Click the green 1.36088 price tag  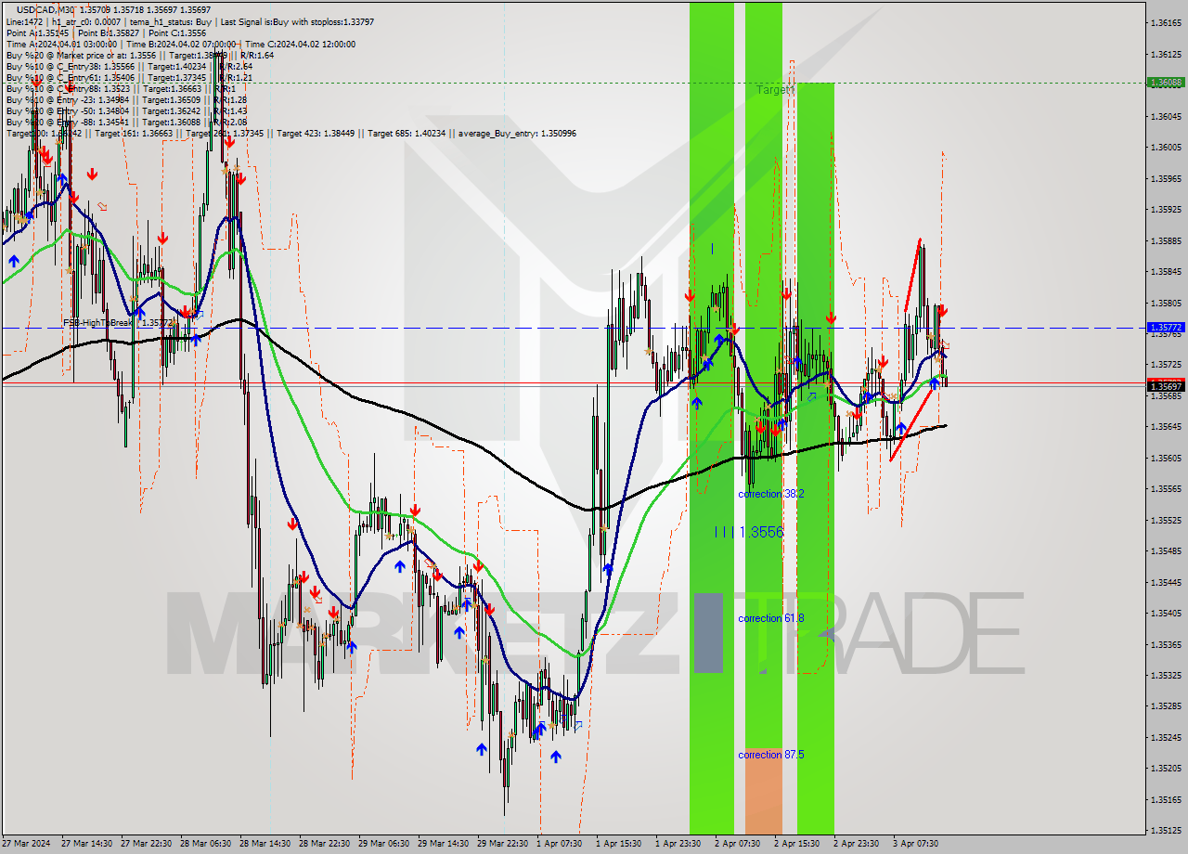pyautogui.click(x=1166, y=83)
